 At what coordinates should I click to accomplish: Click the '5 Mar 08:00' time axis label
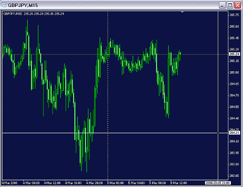157,183
